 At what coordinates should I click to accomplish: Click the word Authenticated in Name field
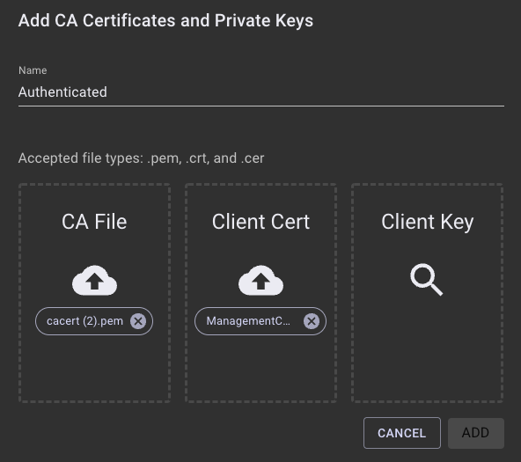click(x=62, y=92)
